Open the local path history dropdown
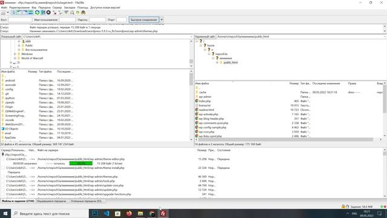 (x=191, y=36)
